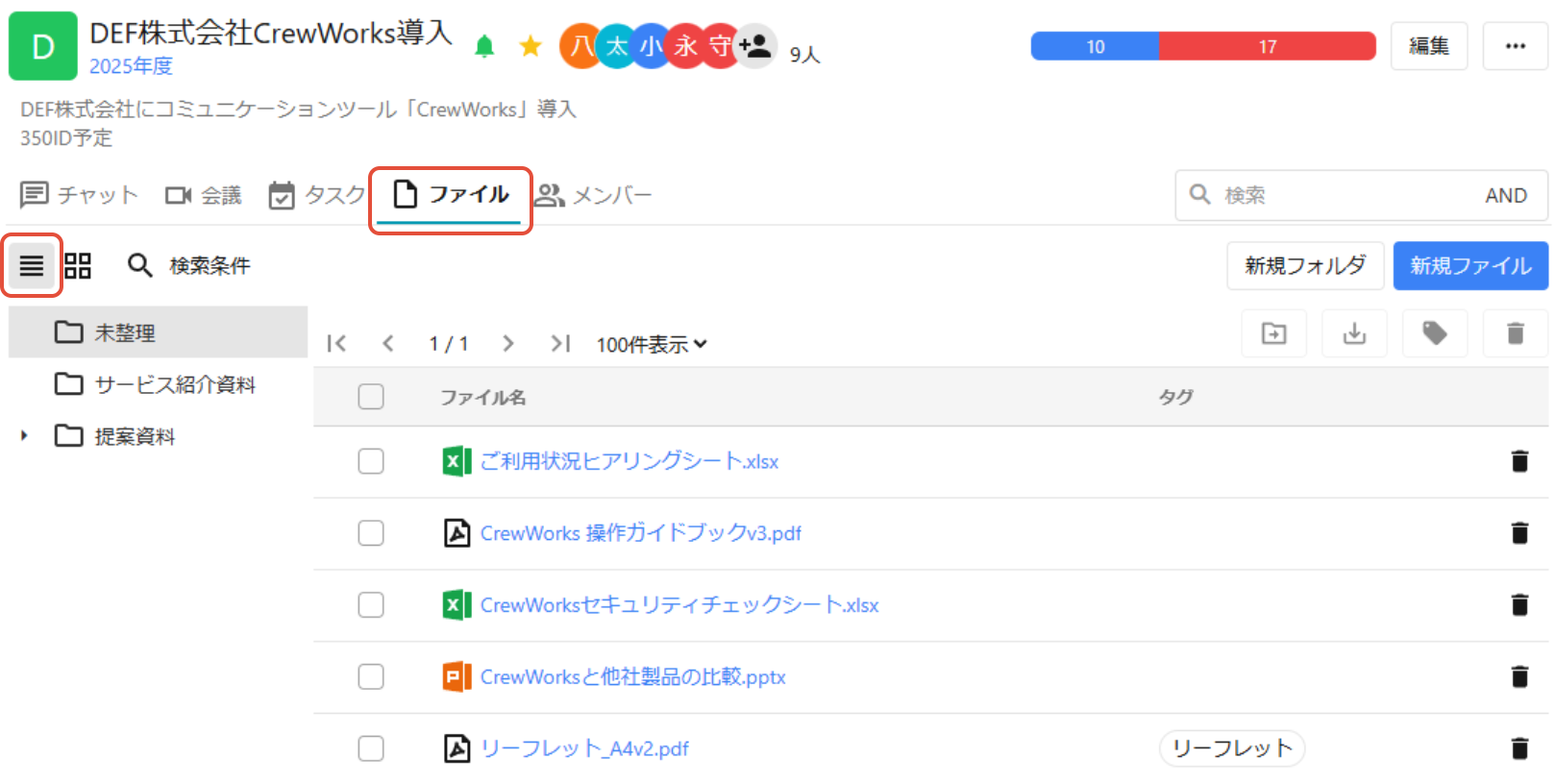Open CrewWorksと他社製品の比較.pptx link
The width and height of the screenshot is (1556, 783).
pos(632,677)
